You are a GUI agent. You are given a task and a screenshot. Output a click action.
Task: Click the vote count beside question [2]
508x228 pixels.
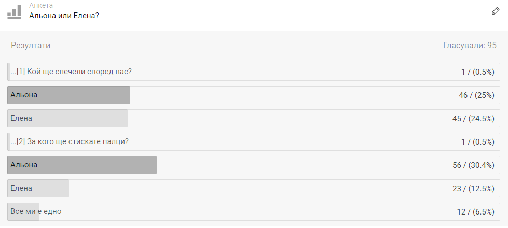click(x=477, y=142)
